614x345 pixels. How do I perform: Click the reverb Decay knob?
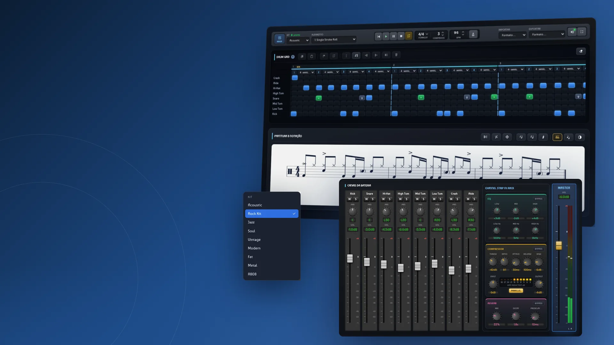coord(516,316)
